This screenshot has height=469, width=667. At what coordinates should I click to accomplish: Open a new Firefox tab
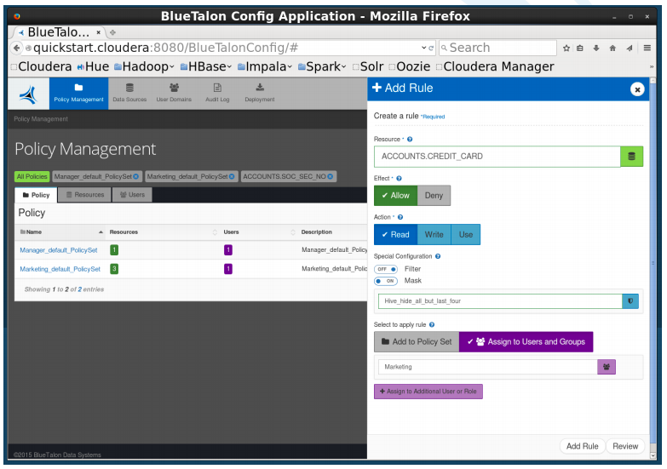tap(112, 32)
